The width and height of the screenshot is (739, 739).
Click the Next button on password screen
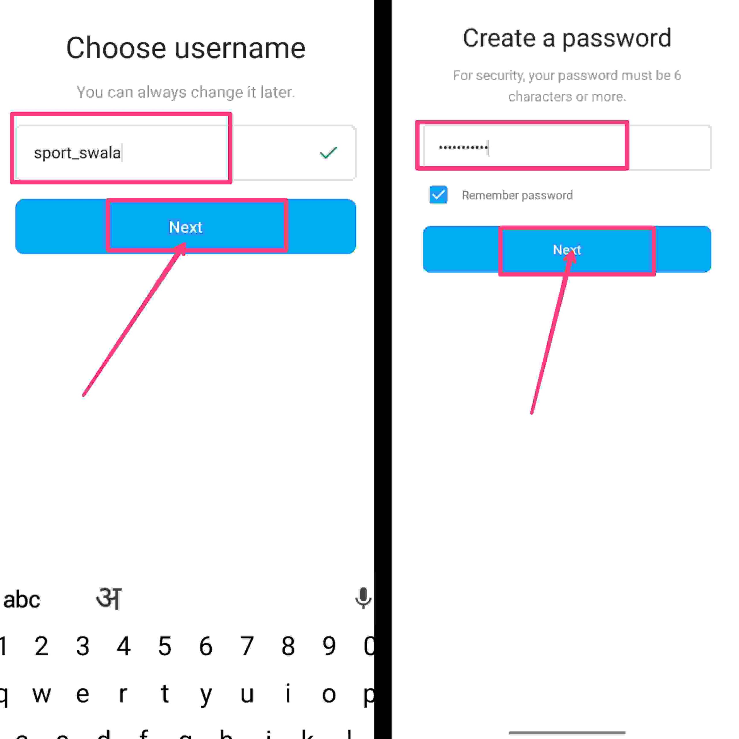(x=567, y=249)
